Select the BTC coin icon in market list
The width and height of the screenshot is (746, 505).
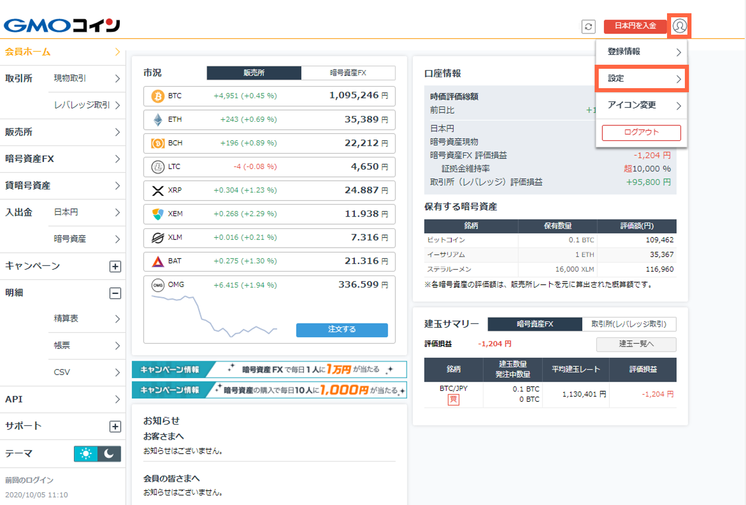(157, 96)
